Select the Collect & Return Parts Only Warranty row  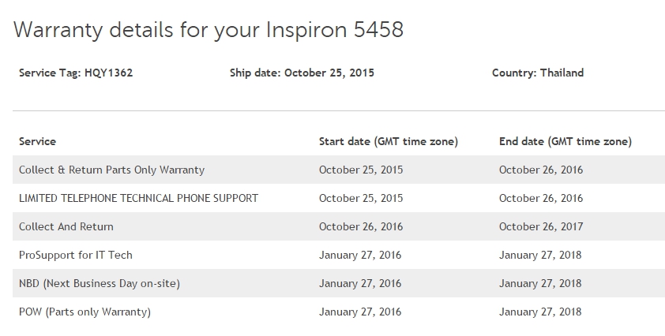[111, 170]
